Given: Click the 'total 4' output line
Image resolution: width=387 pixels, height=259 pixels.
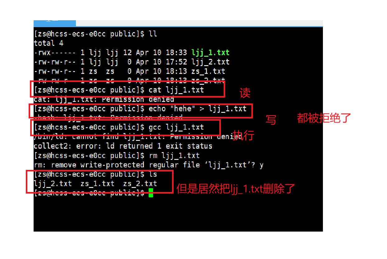Looking at the screenshot, I should click(49, 43).
